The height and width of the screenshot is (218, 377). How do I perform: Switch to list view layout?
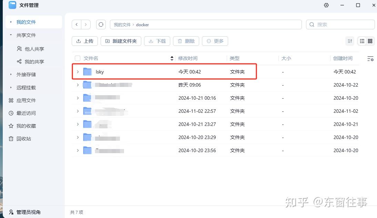(x=362, y=41)
